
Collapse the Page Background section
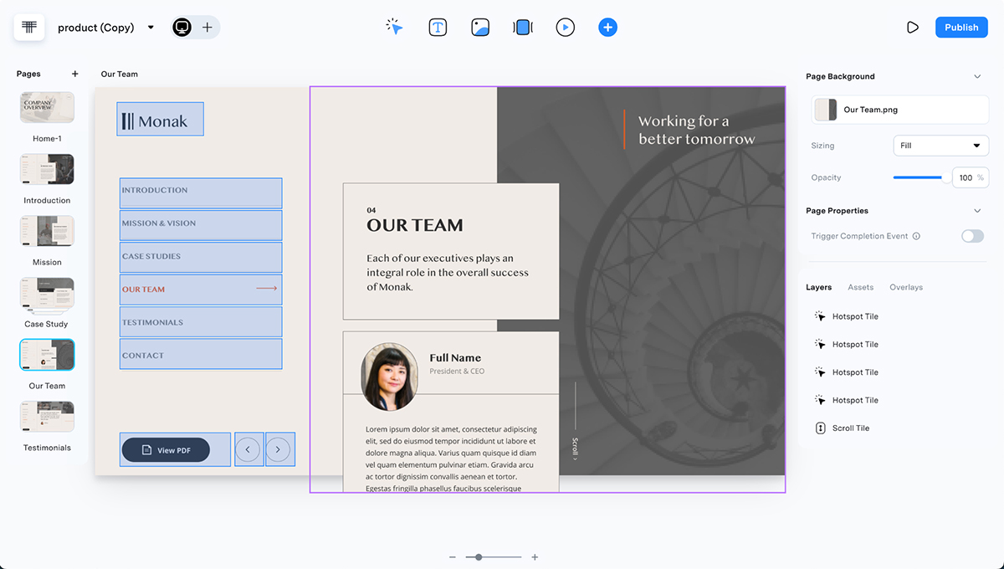[x=977, y=76]
